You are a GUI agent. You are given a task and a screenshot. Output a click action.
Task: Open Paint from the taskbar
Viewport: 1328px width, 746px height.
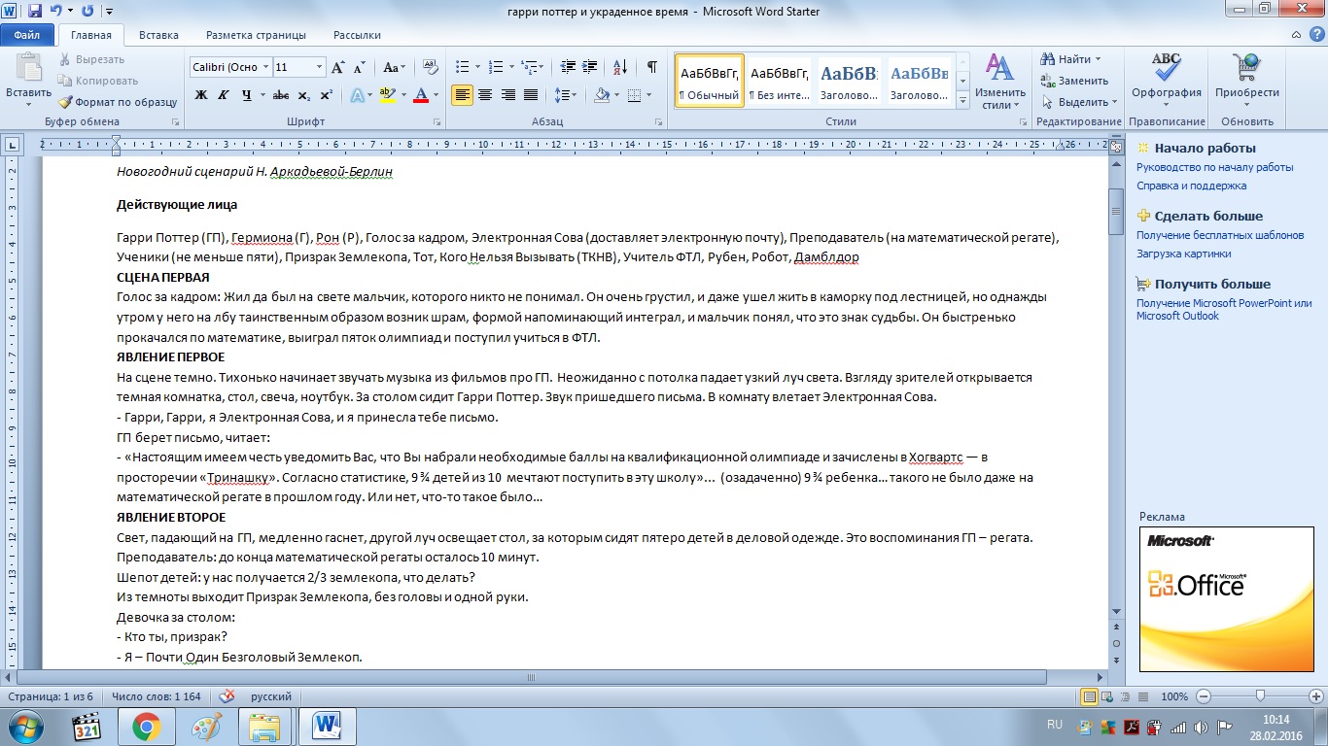pyautogui.click(x=205, y=726)
